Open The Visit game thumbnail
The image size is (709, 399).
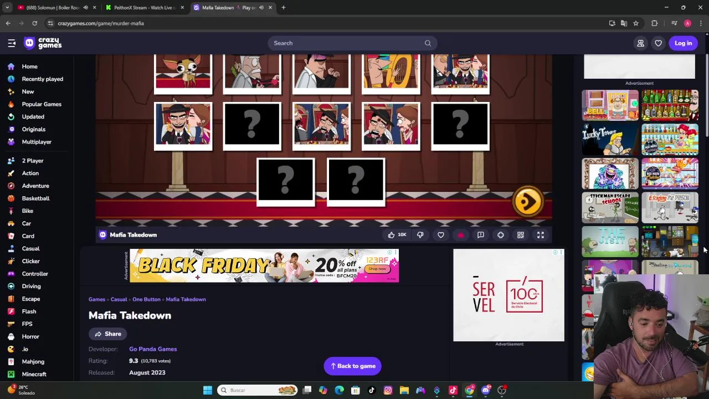coord(610,242)
